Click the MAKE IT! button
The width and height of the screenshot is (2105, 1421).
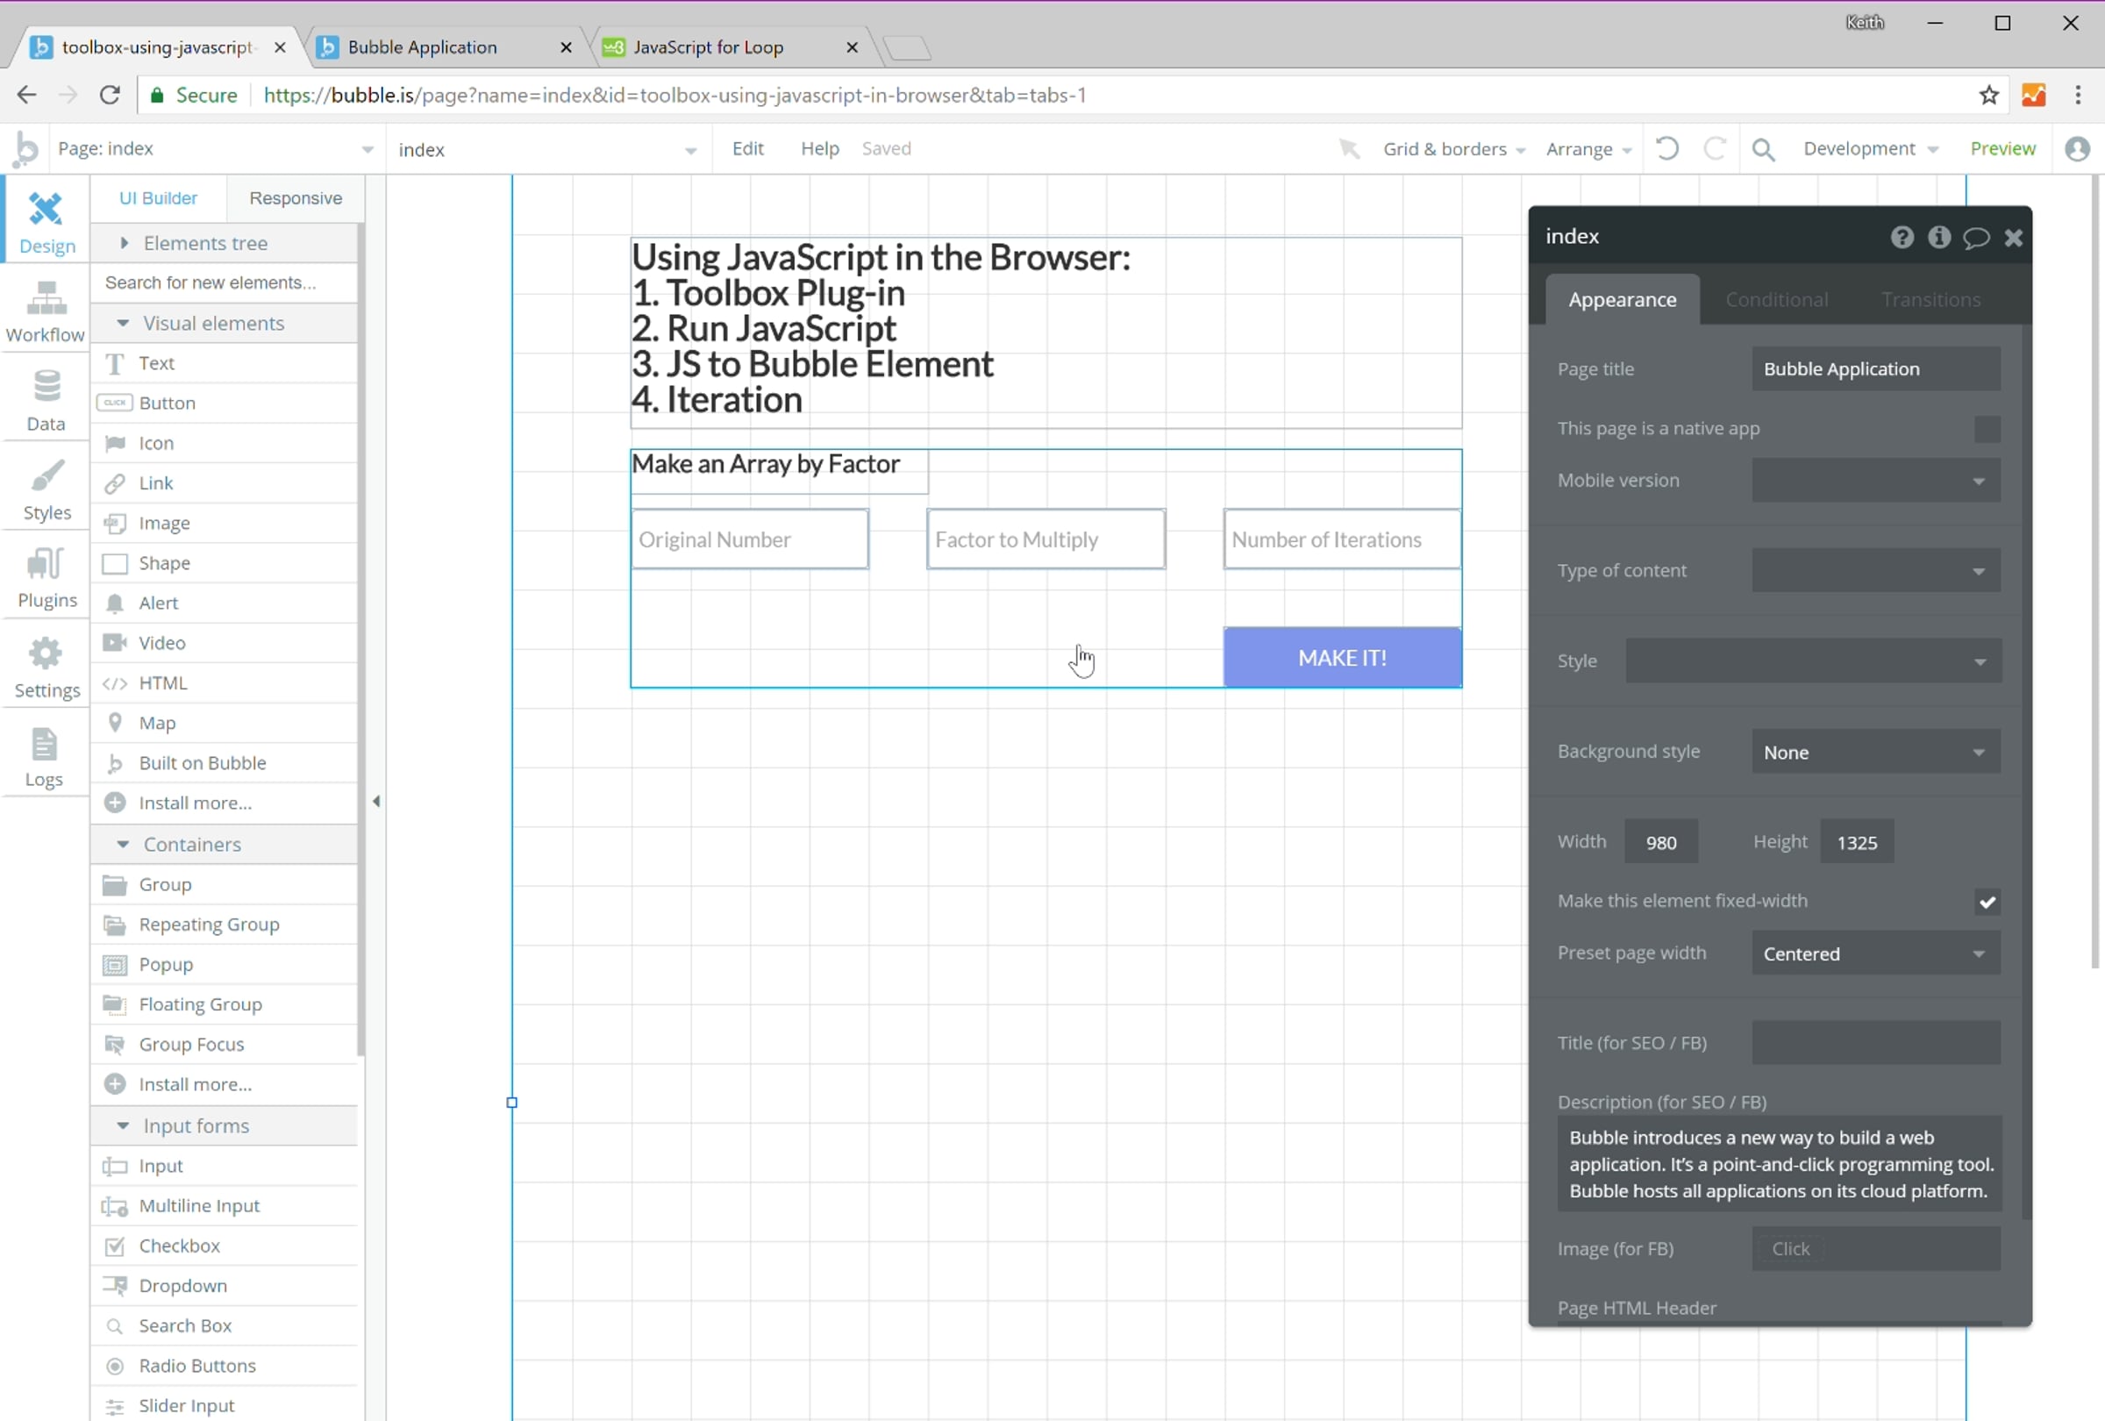point(1342,659)
